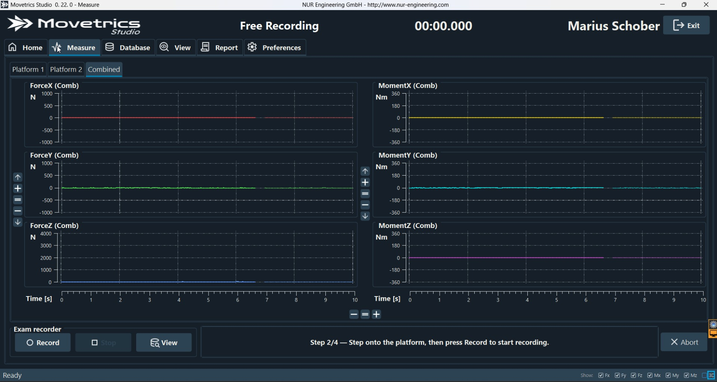
Task: Click the ForceY (Comb) chart title
Action: tap(54, 155)
